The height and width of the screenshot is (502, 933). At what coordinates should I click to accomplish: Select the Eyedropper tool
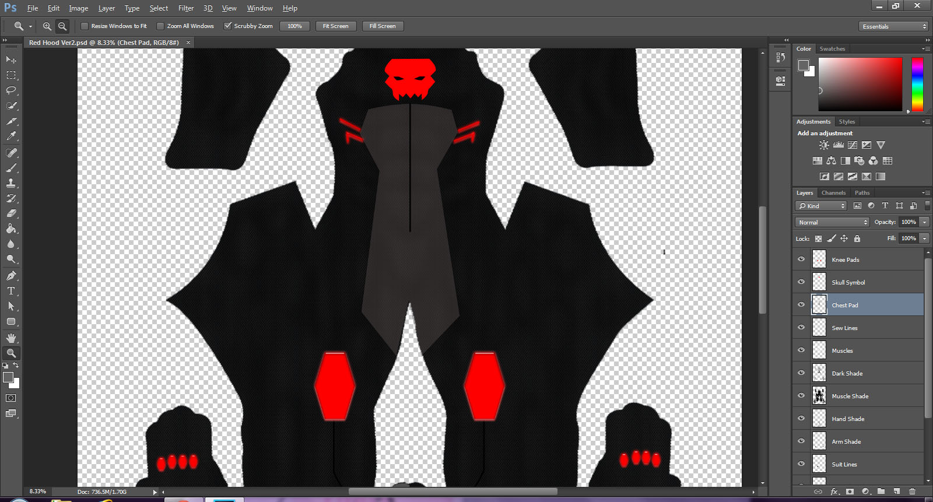pyautogui.click(x=11, y=136)
